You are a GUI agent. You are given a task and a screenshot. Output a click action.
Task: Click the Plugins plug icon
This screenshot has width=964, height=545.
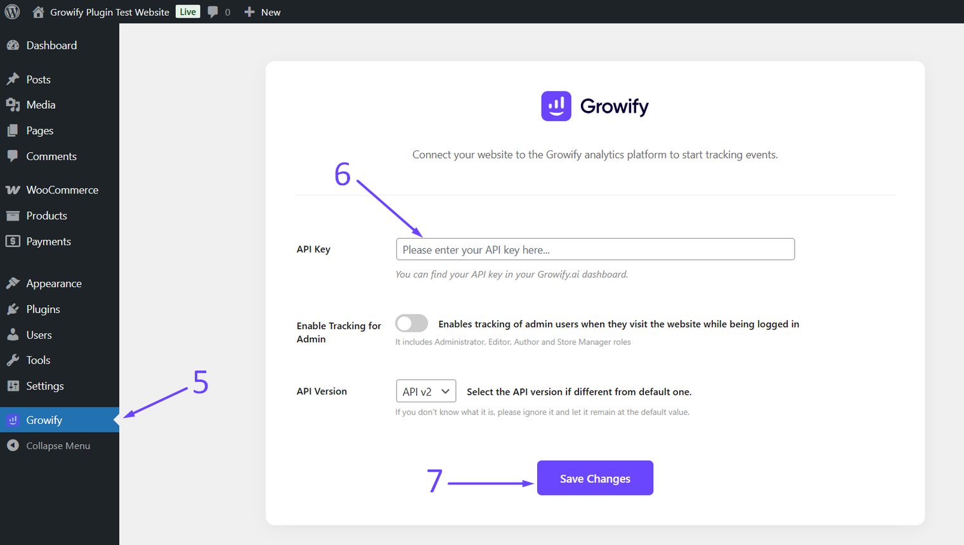tap(13, 310)
